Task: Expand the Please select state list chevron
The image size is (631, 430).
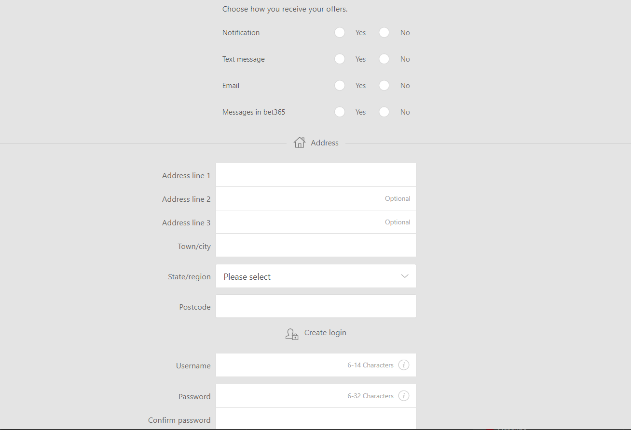Action: [404, 276]
